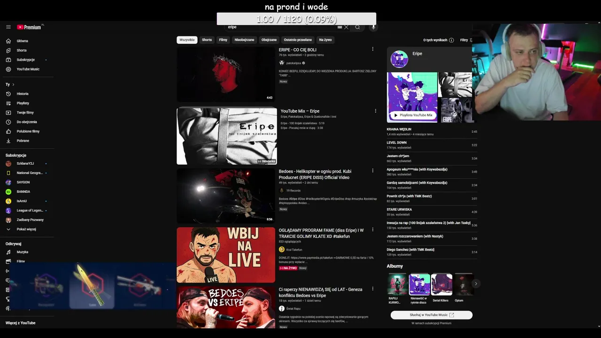This screenshot has height=338, width=601.
Task: Open the patokalipsa channel link
Action: [x=293, y=63]
